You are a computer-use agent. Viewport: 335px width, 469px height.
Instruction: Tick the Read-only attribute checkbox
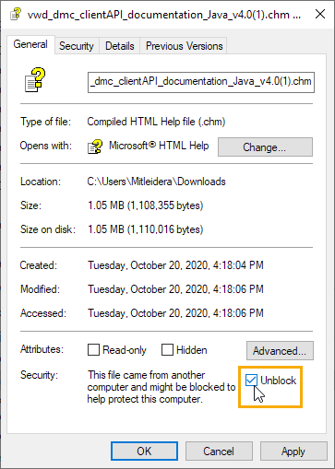coord(93,349)
